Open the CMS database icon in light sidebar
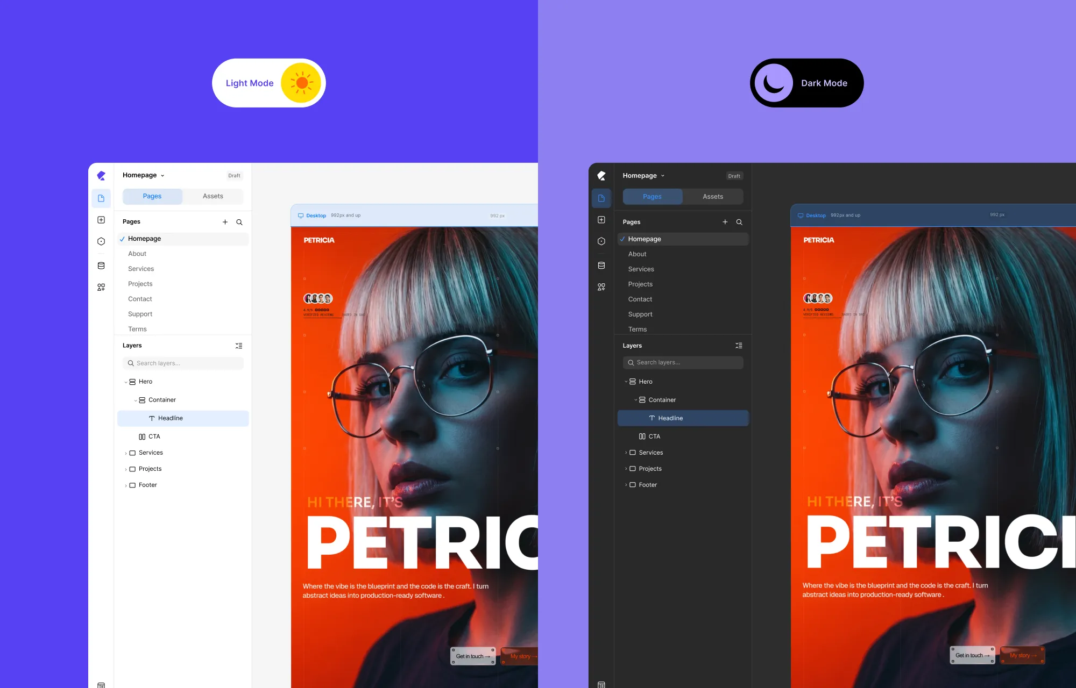 101,266
